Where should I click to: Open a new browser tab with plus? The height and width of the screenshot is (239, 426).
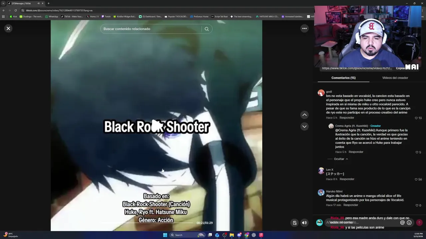coord(48,3)
